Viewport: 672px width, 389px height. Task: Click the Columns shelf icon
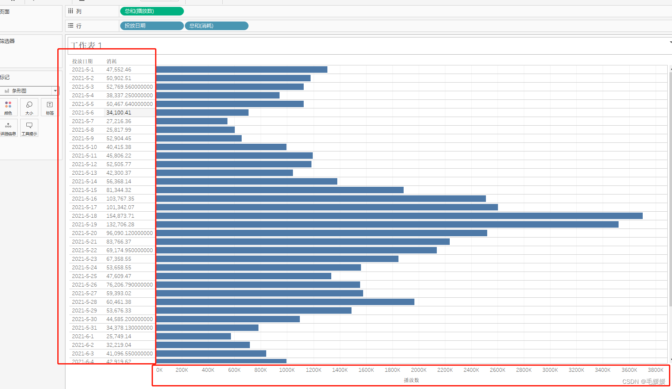(x=71, y=11)
